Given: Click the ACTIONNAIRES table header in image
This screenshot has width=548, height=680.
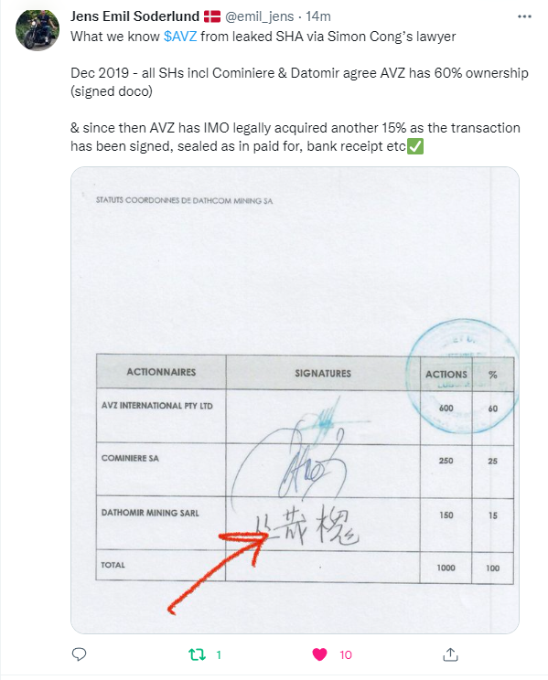Looking at the screenshot, I should [x=161, y=372].
